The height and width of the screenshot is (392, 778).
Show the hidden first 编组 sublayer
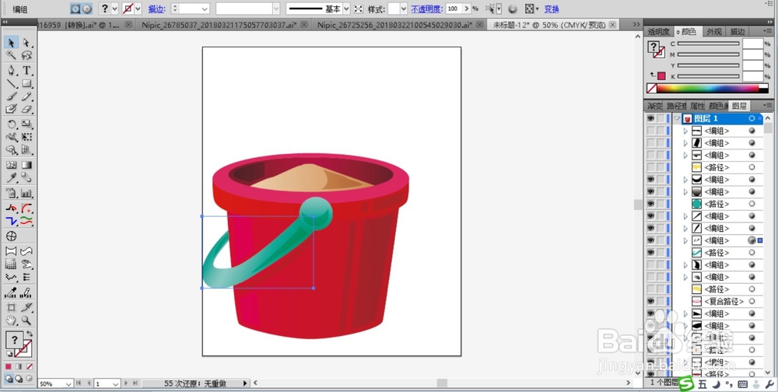(x=650, y=131)
